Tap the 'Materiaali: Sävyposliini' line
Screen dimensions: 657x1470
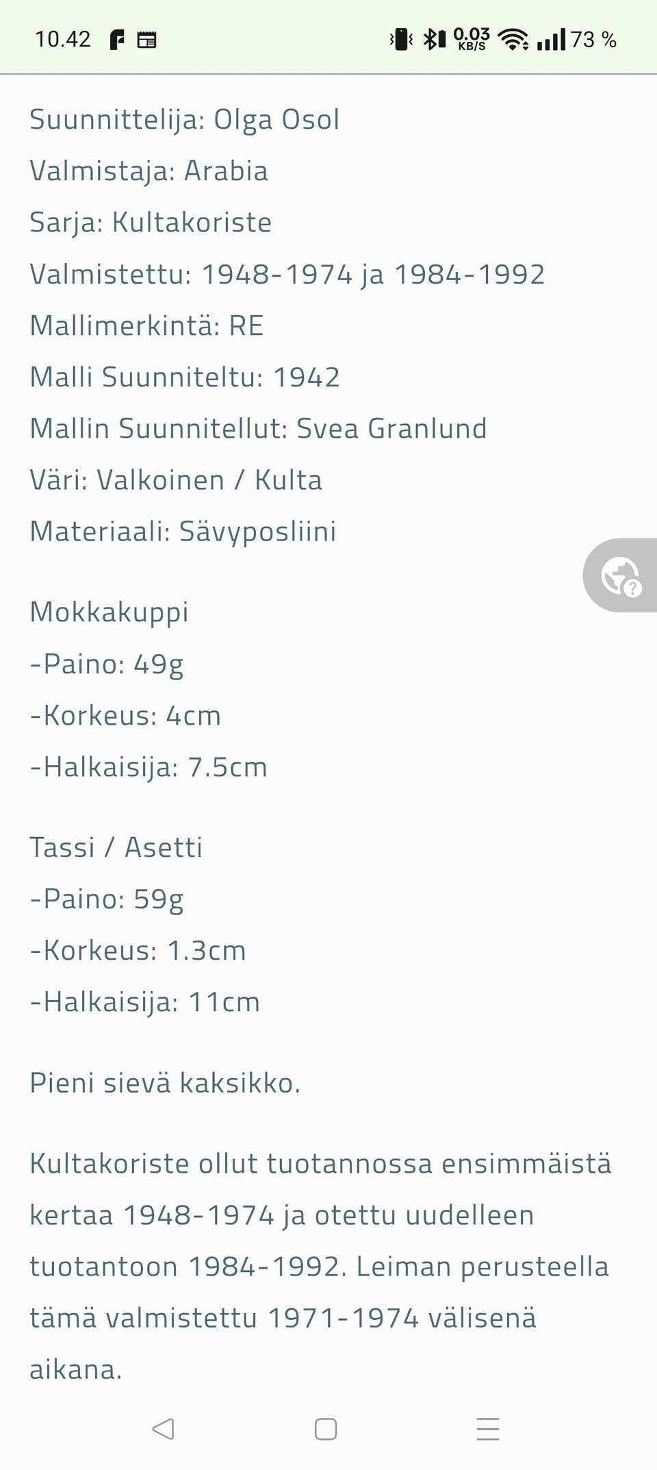coord(183,532)
